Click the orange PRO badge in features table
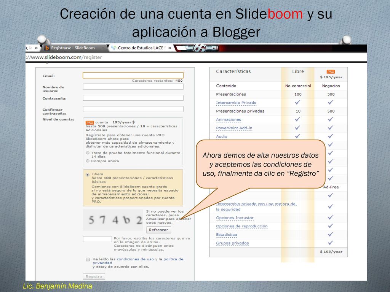Viewport: 390px width, 292px height. click(331, 71)
